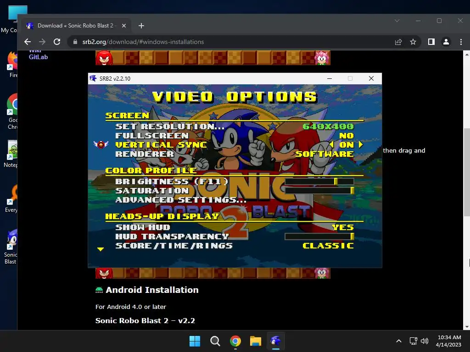Open File Explorer from taskbar
Viewport: 470px width, 352px height.
point(256,341)
